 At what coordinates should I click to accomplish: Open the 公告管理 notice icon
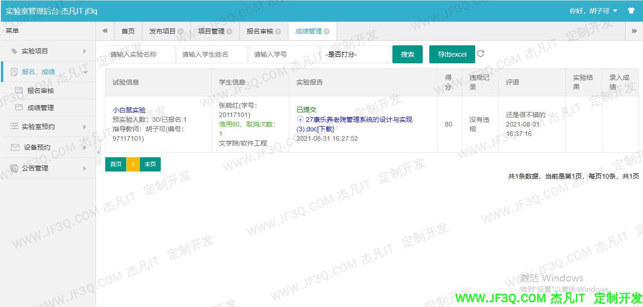pos(14,168)
